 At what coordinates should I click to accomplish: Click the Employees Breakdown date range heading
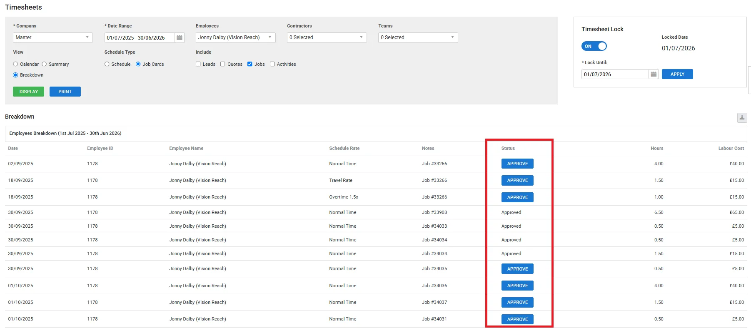coord(65,133)
